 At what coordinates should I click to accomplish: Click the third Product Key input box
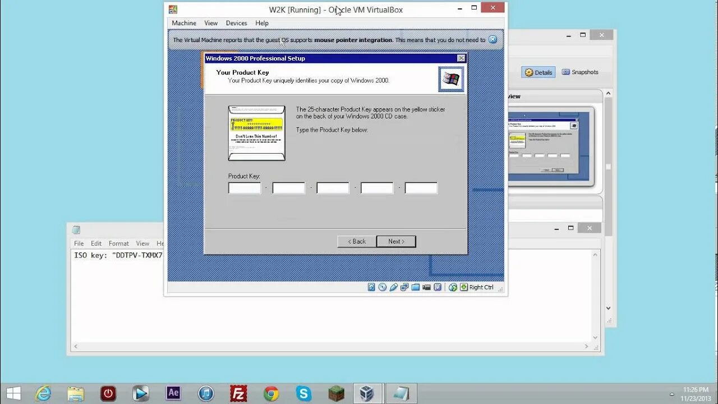point(333,188)
